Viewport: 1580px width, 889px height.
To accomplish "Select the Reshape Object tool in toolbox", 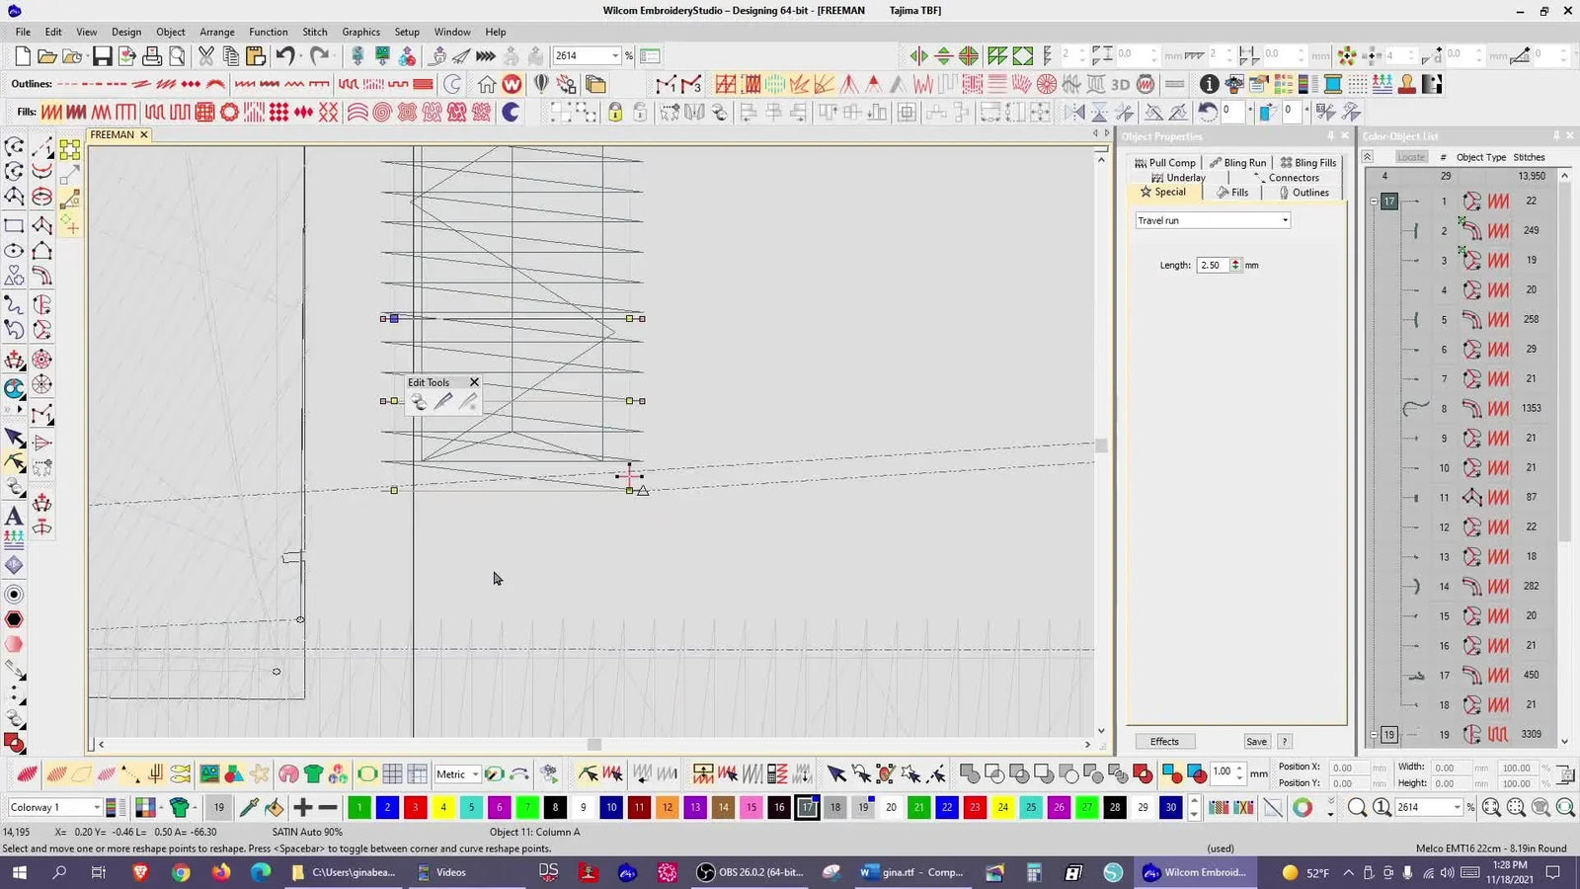I will pos(14,462).
